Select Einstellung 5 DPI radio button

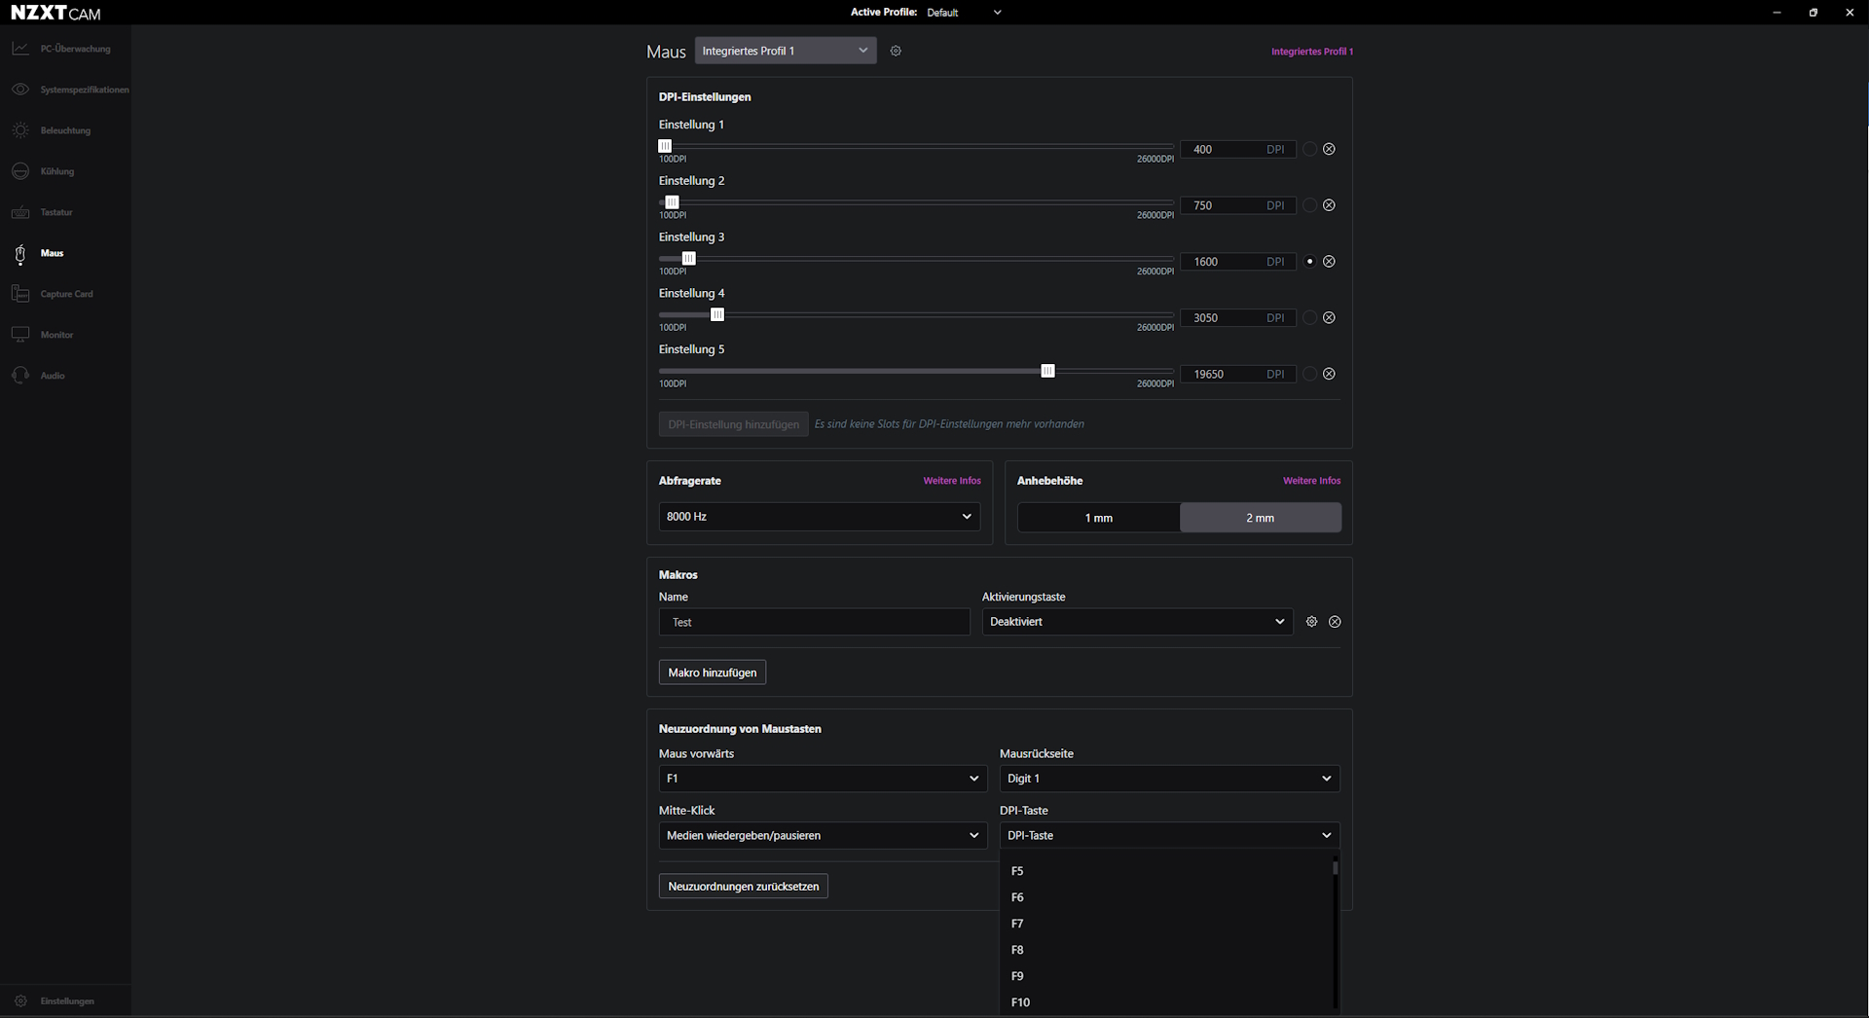1309,374
